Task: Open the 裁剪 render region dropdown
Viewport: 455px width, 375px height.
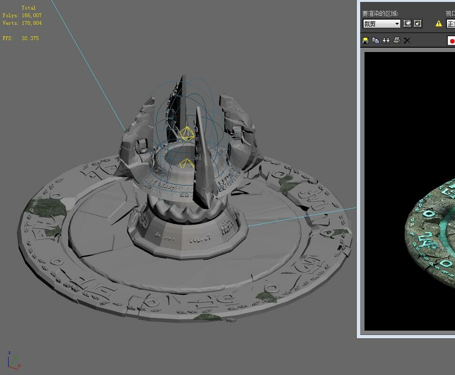Action: [381, 24]
